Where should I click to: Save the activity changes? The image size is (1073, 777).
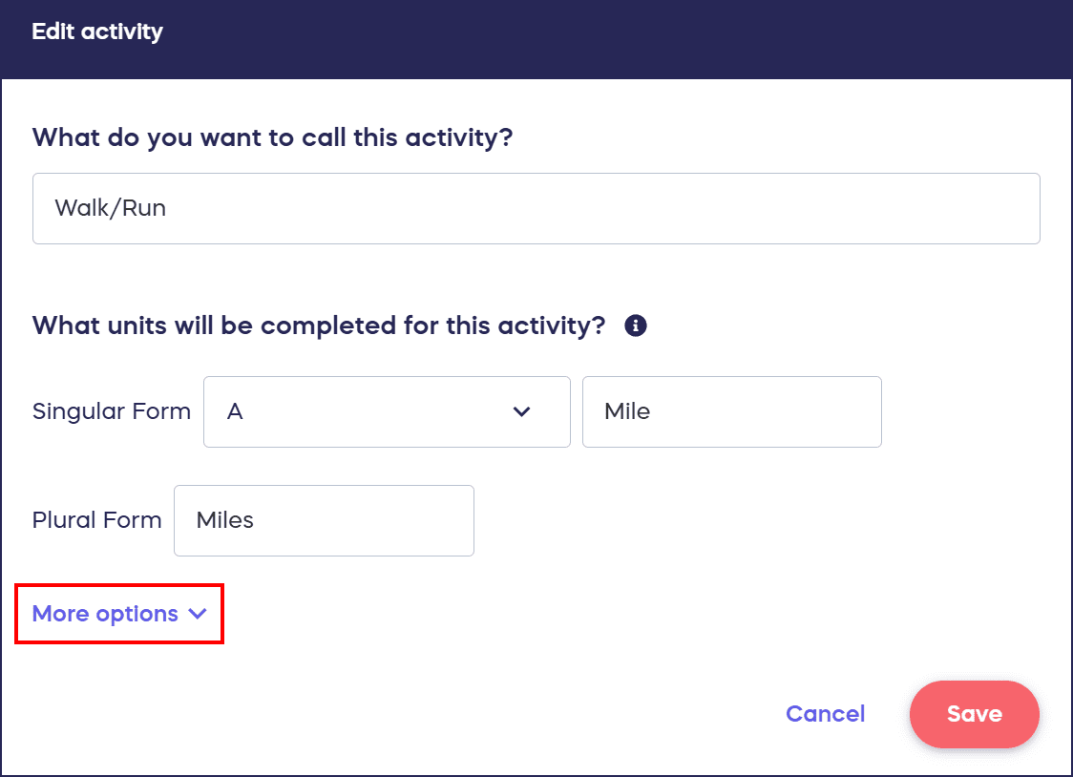click(974, 714)
